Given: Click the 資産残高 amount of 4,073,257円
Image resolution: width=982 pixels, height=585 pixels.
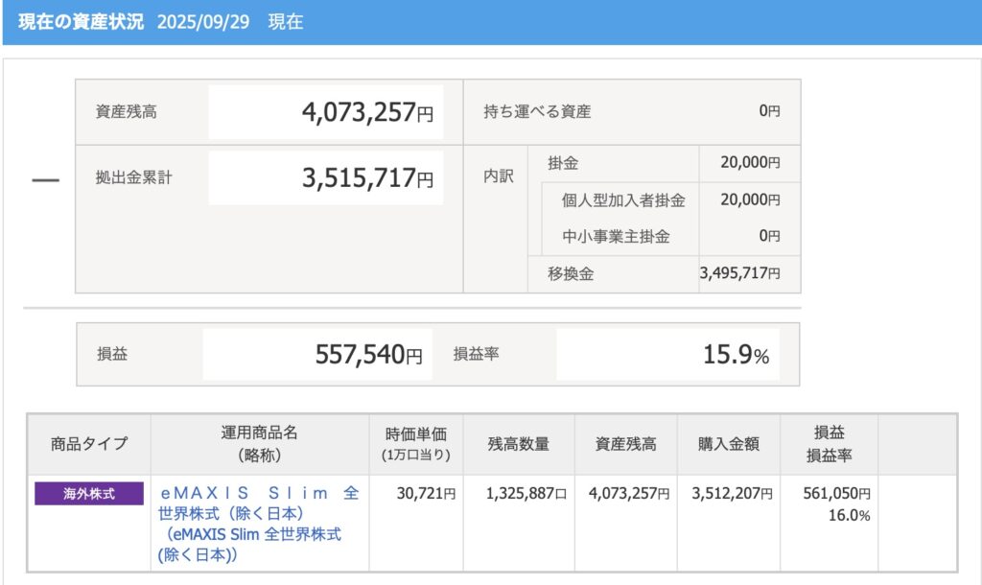Looking at the screenshot, I should coord(367,113).
